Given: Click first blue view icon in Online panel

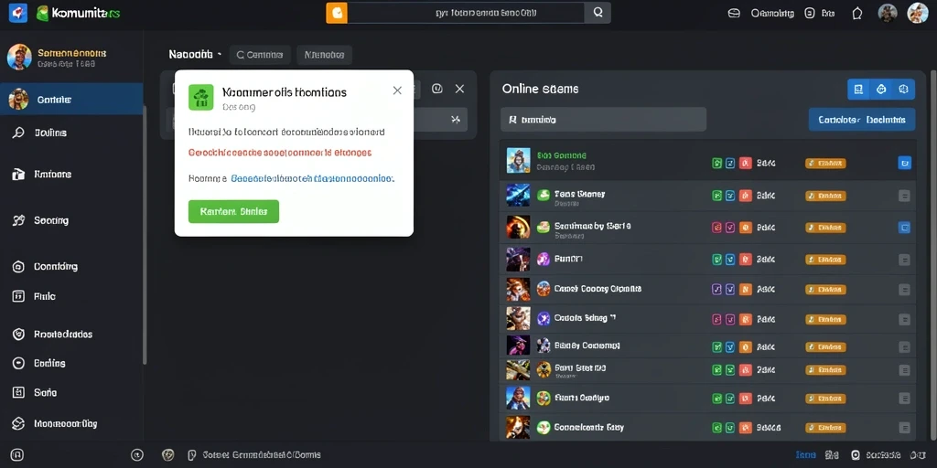Looking at the screenshot, I should coord(858,90).
